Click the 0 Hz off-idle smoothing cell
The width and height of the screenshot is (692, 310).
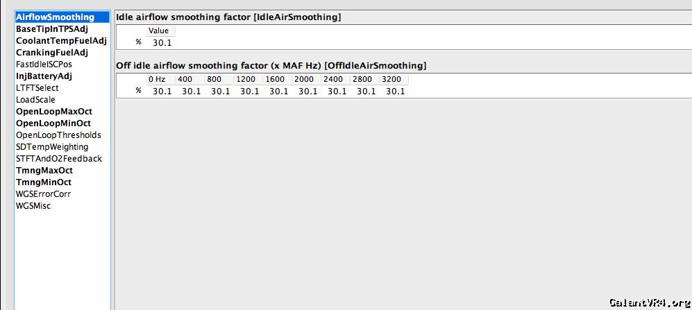point(162,92)
